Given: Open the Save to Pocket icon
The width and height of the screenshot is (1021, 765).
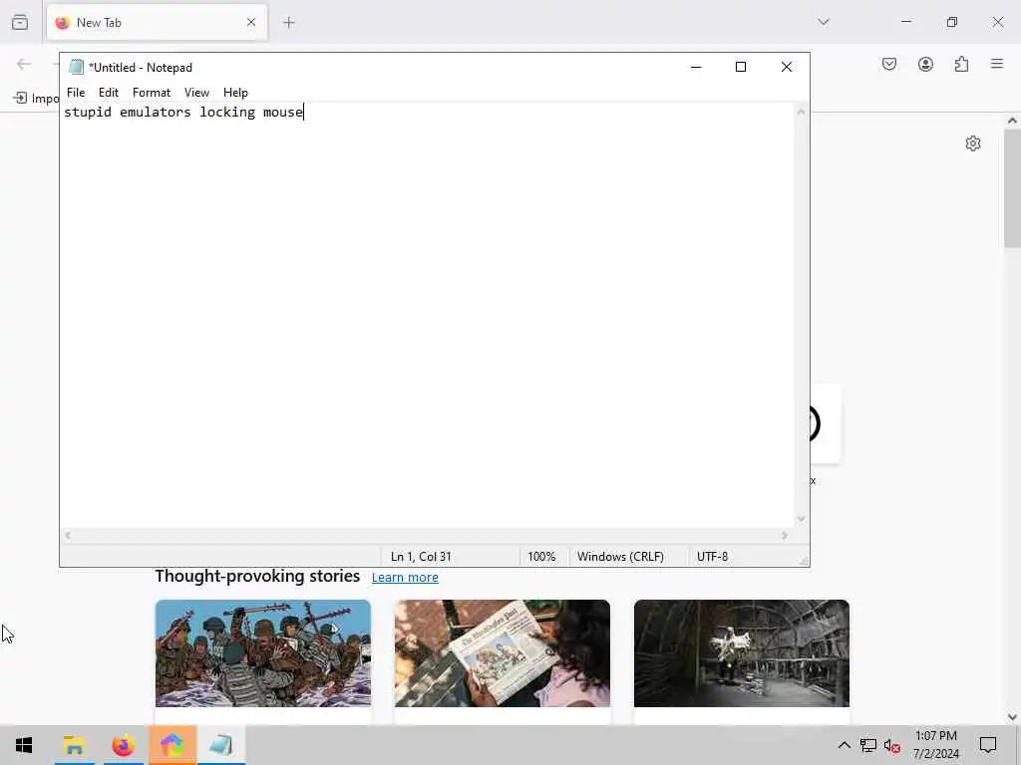Looking at the screenshot, I should (x=889, y=64).
